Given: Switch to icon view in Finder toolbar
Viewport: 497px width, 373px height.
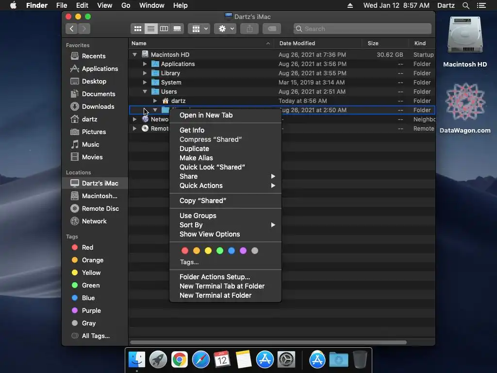Looking at the screenshot, I should 137,29.
